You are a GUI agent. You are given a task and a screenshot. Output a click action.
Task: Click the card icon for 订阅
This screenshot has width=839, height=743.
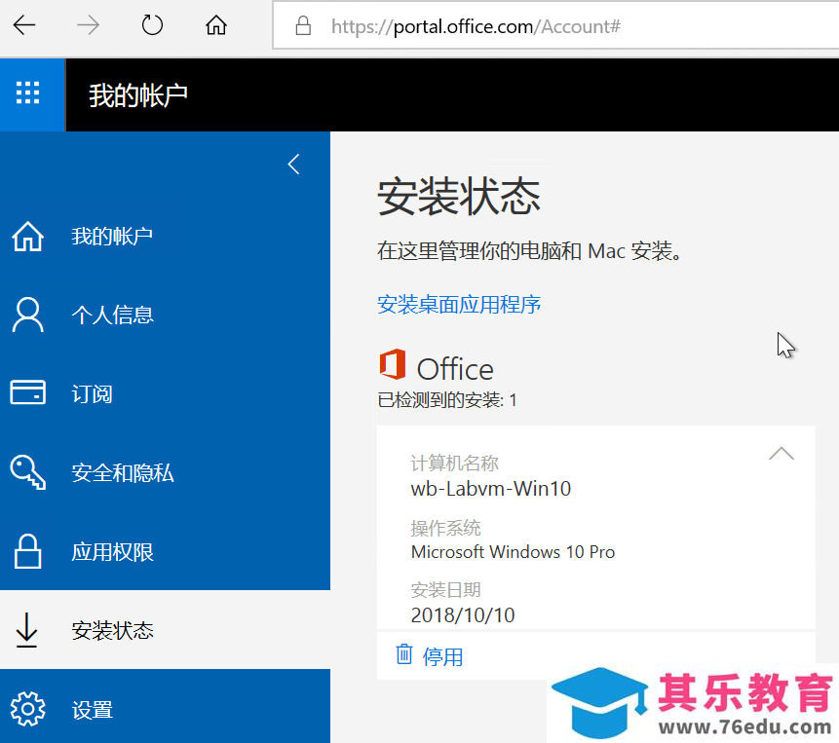pyautogui.click(x=28, y=392)
